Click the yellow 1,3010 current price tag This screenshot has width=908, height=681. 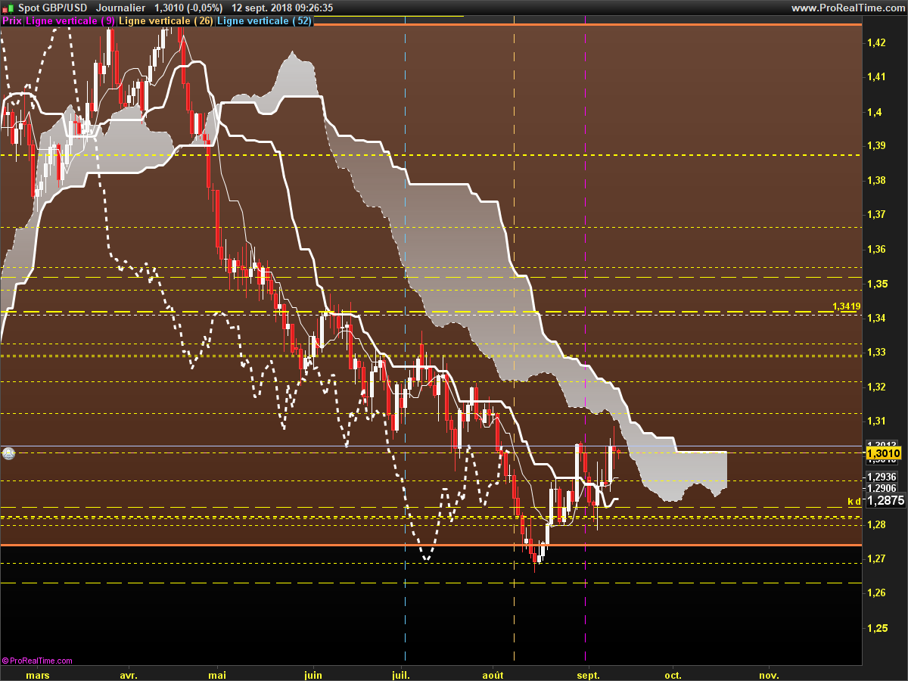884,453
